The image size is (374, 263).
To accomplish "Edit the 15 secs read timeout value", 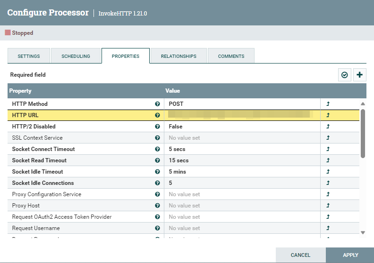I will click(x=242, y=160).
